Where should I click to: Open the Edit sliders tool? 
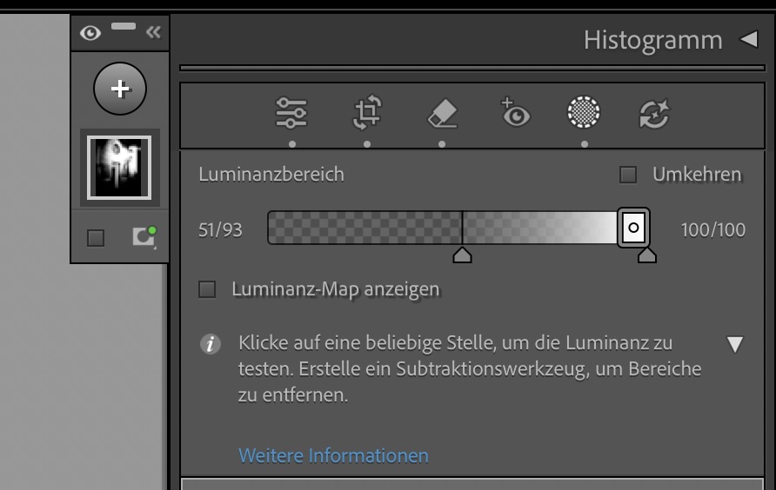[x=292, y=113]
